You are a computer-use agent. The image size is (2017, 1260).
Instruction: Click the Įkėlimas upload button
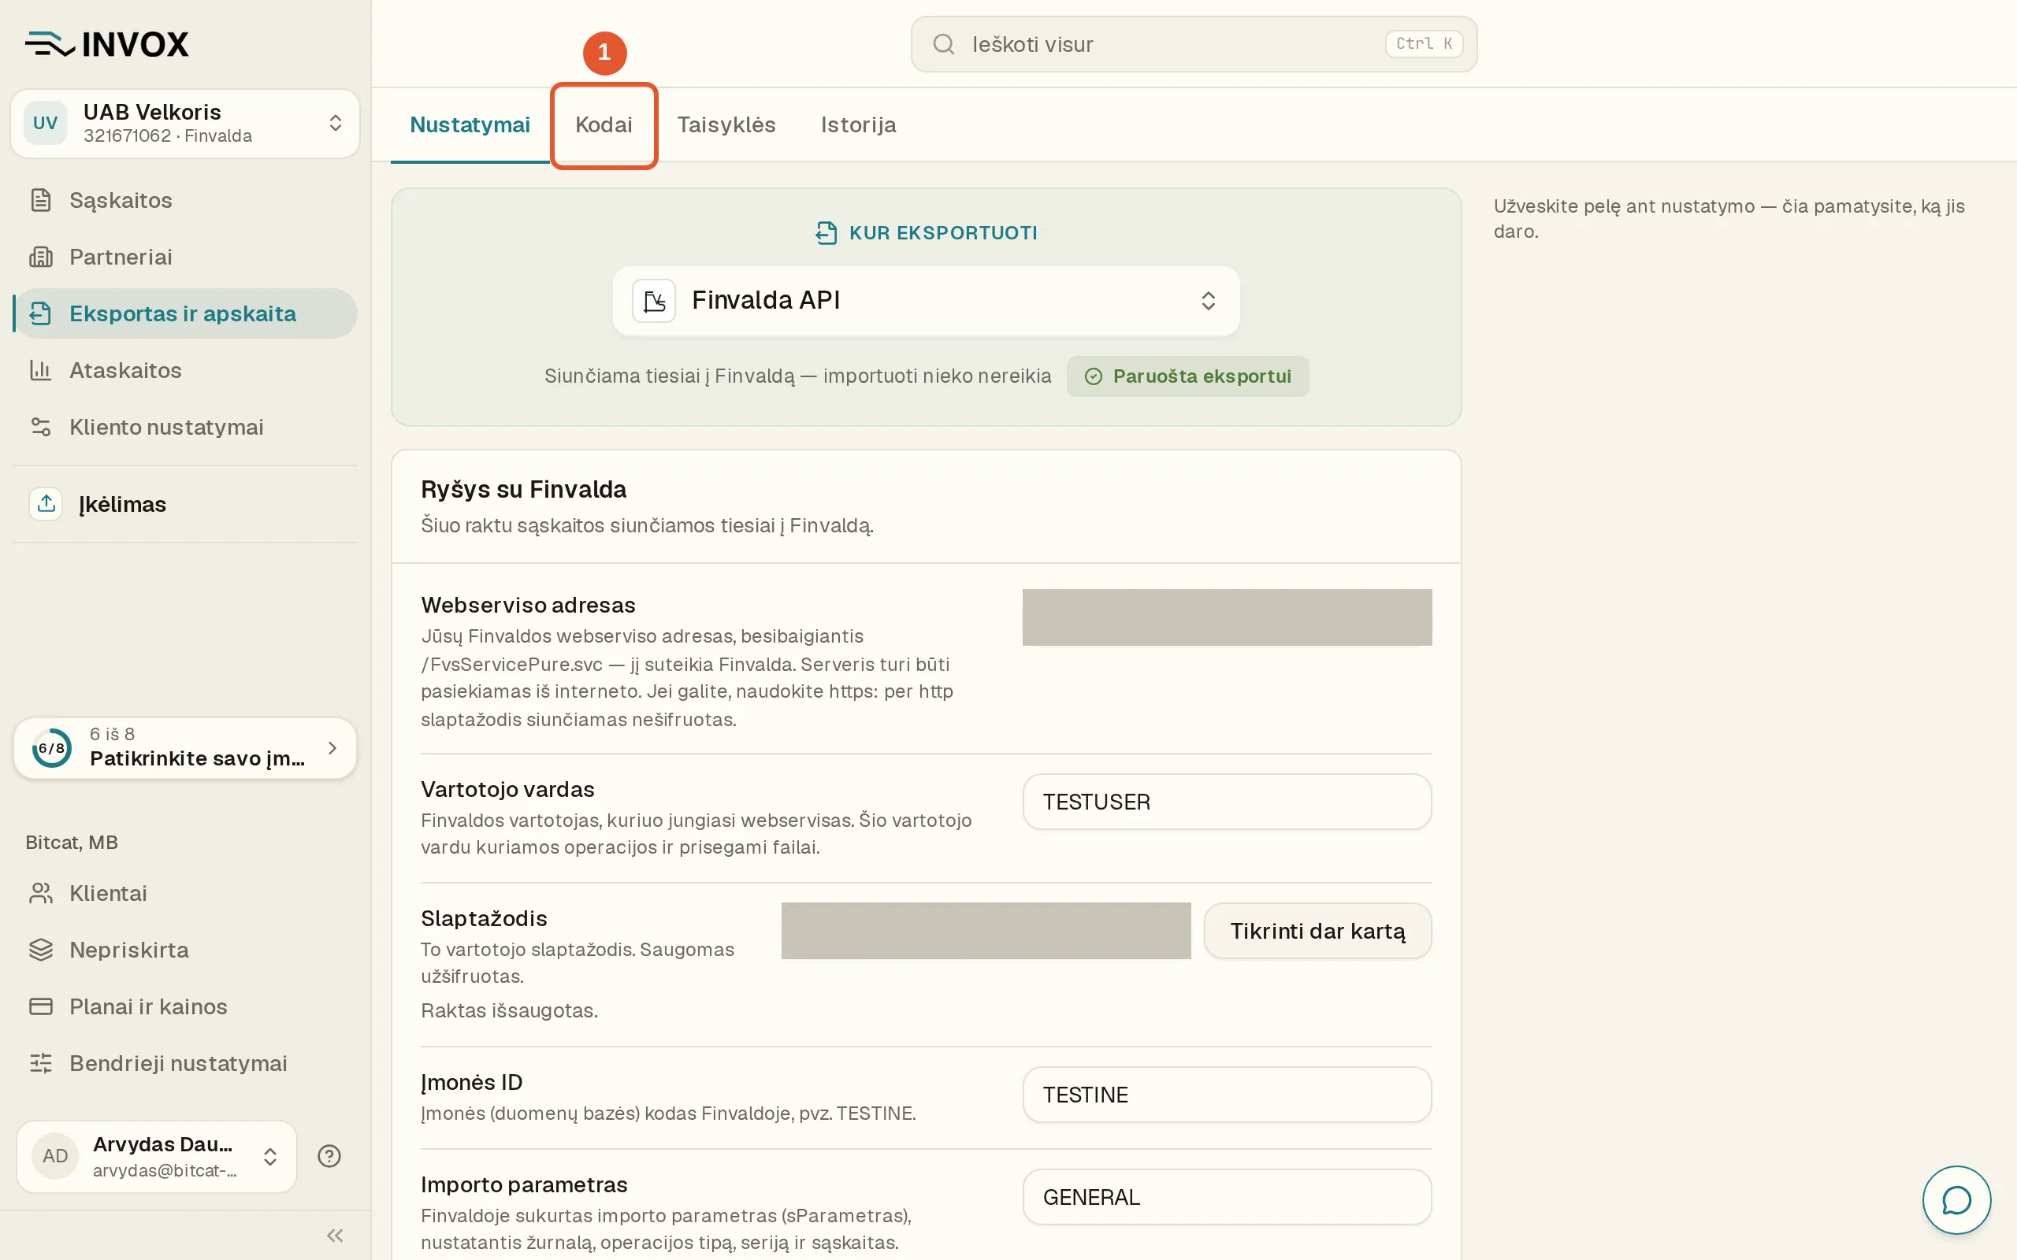coord(185,504)
